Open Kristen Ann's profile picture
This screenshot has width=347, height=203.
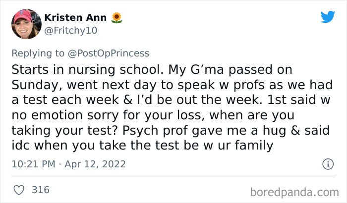click(x=25, y=24)
